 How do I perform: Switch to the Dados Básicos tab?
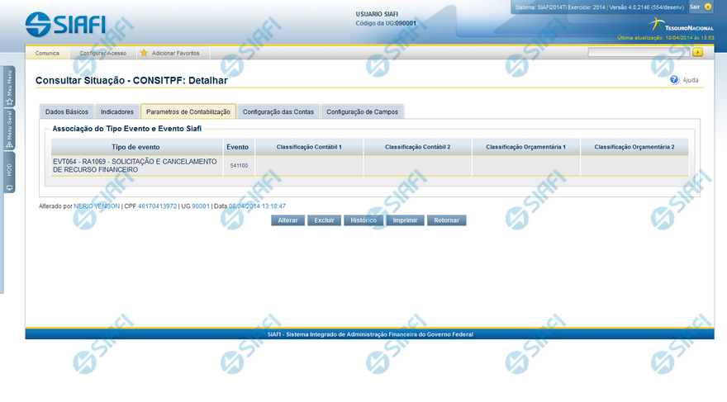pyautogui.click(x=67, y=111)
